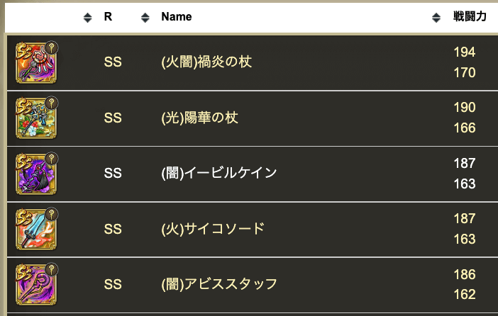Open the (火闇)禍炎の杖 name link
Image resolution: width=498 pixels, height=316 pixels.
tap(206, 62)
